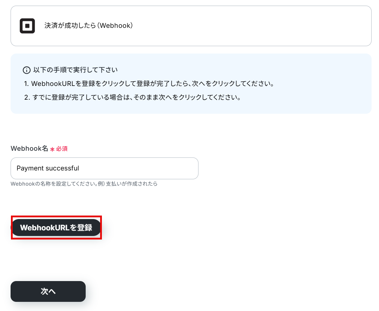The width and height of the screenshot is (379, 311).
Task: Click empty area of the Webhook trigger card
Action: [x=251, y=26]
